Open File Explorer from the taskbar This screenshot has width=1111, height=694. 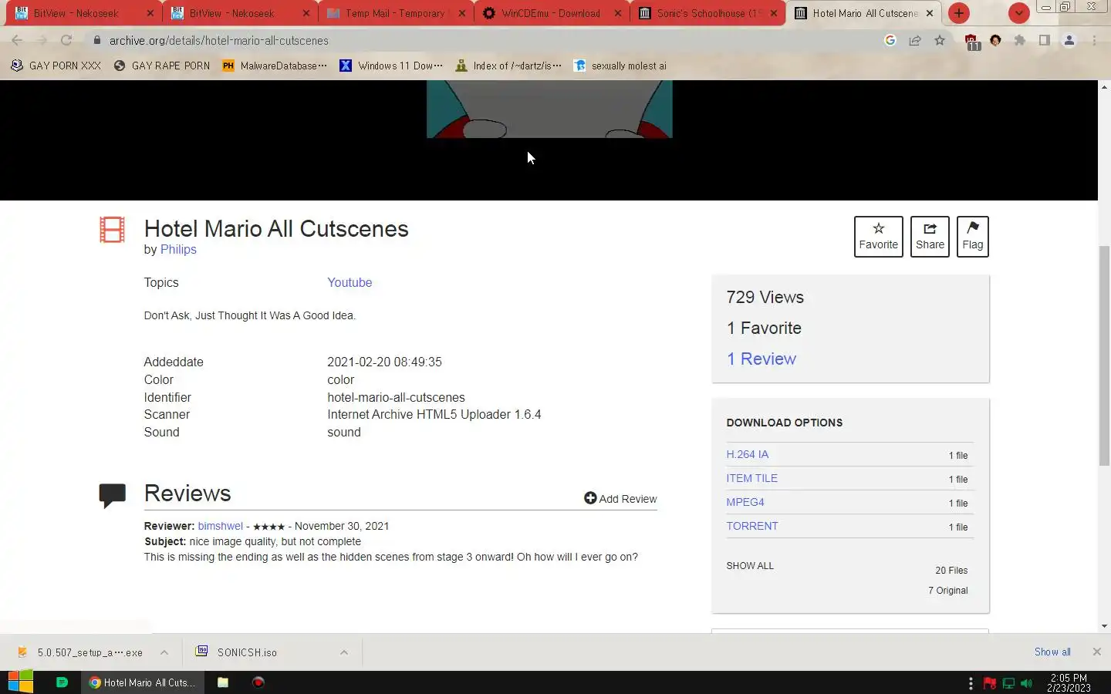pyautogui.click(x=223, y=682)
